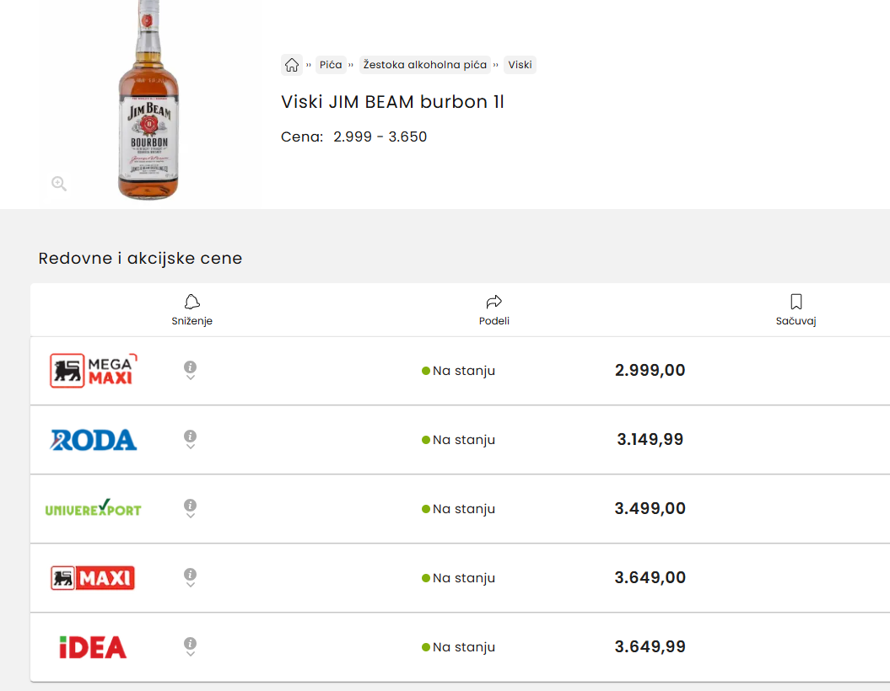Image resolution: width=890 pixels, height=691 pixels.
Task: Expand info details for IDEA row
Action: [x=191, y=646]
